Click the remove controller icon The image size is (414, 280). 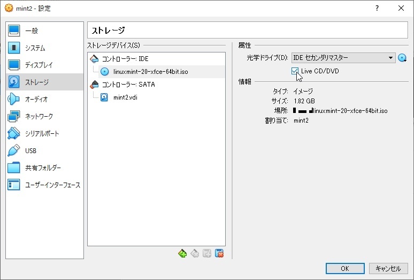(x=195, y=253)
